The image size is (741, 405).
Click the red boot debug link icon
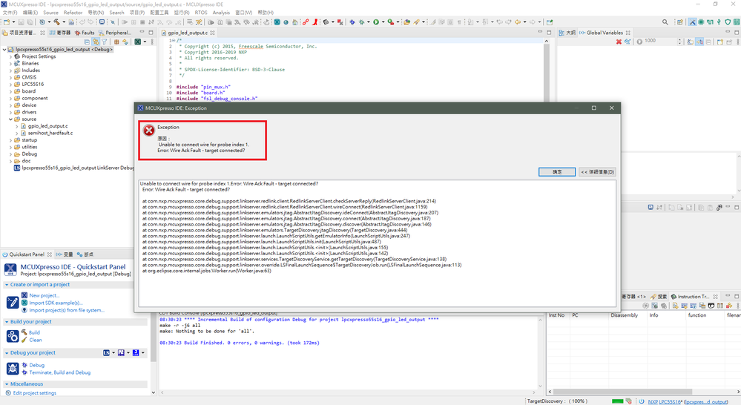(x=314, y=22)
